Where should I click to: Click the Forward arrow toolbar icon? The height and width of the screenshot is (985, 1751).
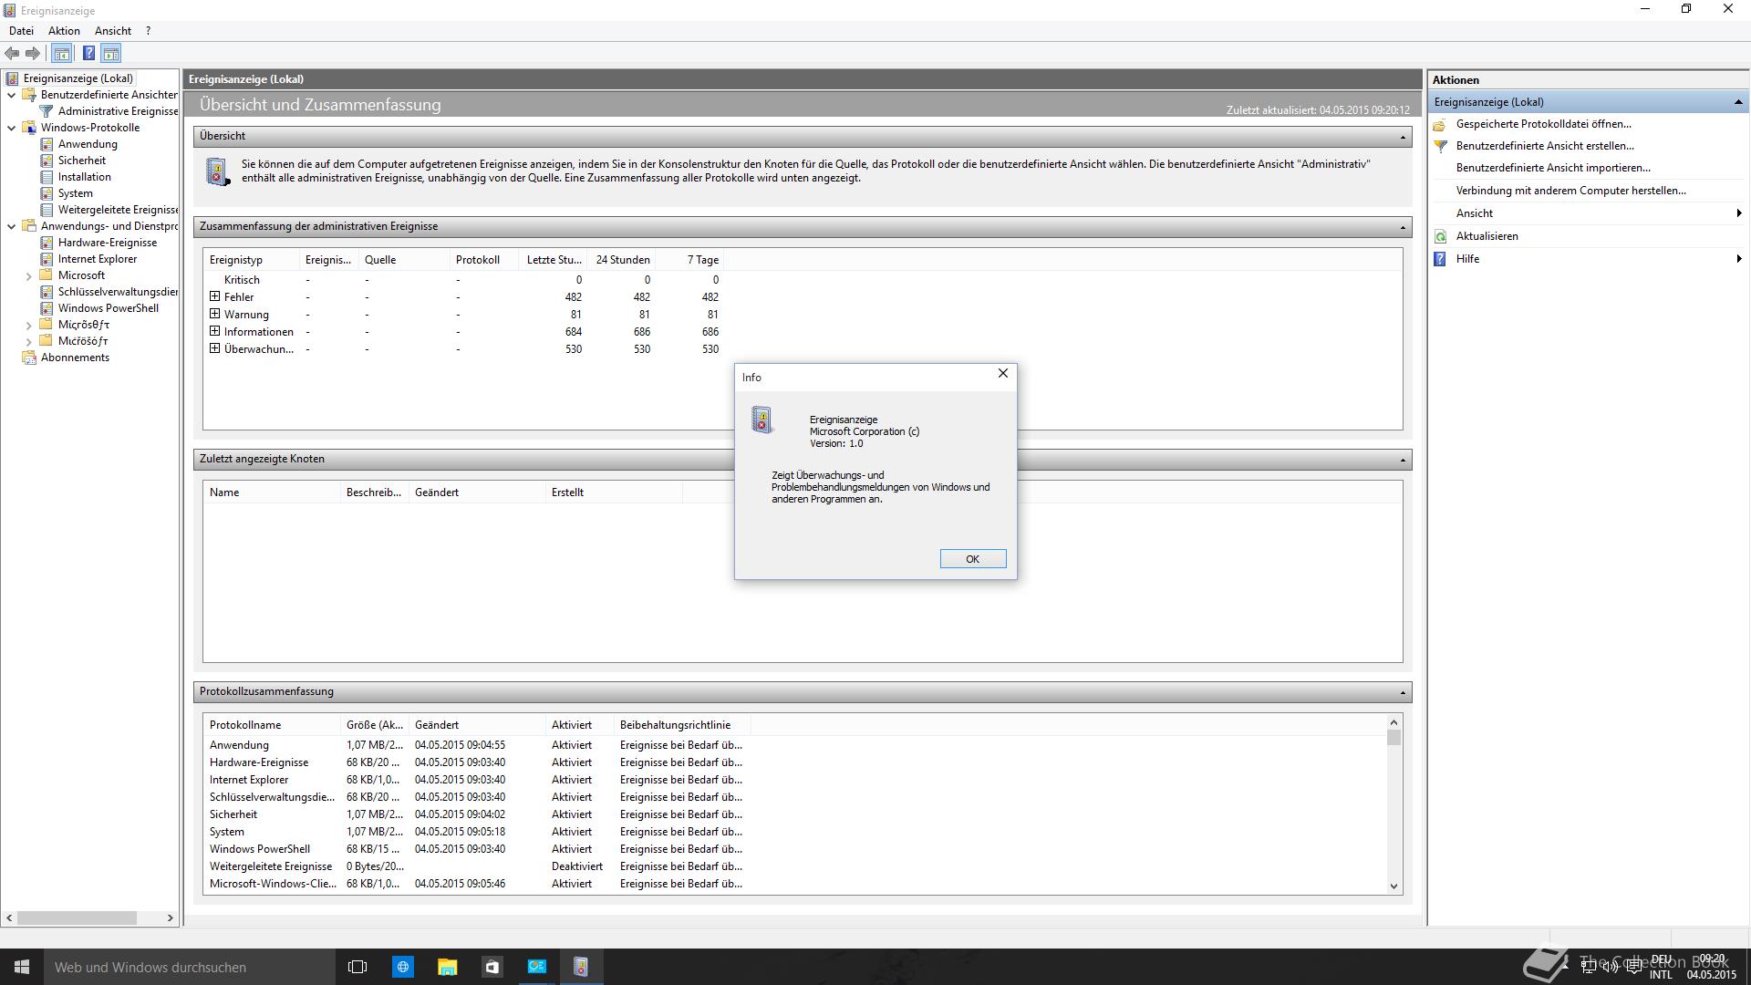pyautogui.click(x=33, y=54)
